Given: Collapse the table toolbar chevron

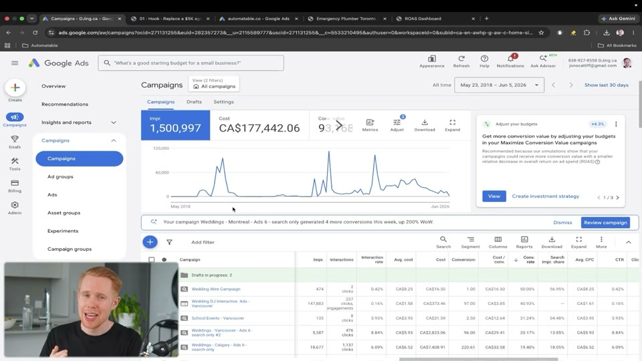Looking at the screenshot, I should point(628,242).
